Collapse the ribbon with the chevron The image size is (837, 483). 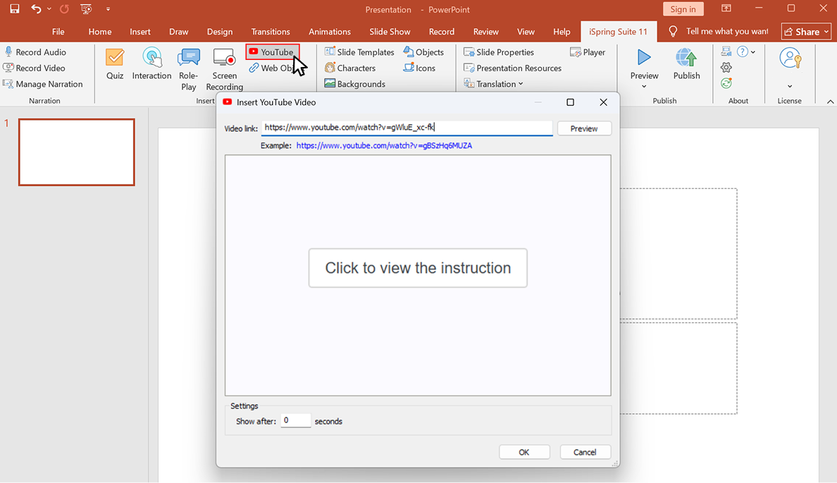[829, 101]
